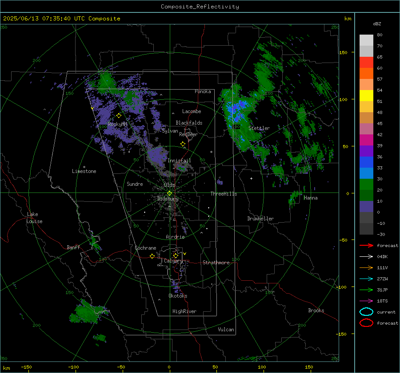Click the Banff label

tap(73, 247)
